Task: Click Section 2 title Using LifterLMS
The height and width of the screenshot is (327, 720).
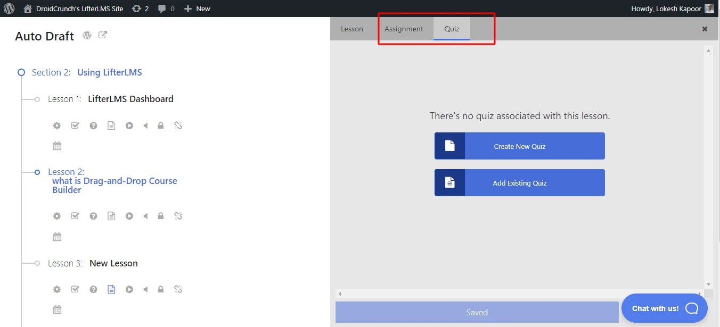Action: [x=110, y=72]
